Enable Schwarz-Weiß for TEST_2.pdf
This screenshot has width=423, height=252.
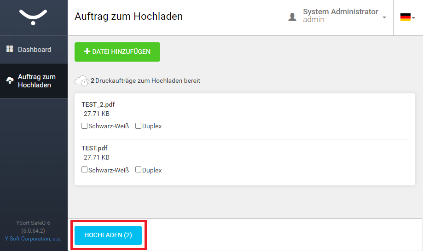pos(84,126)
